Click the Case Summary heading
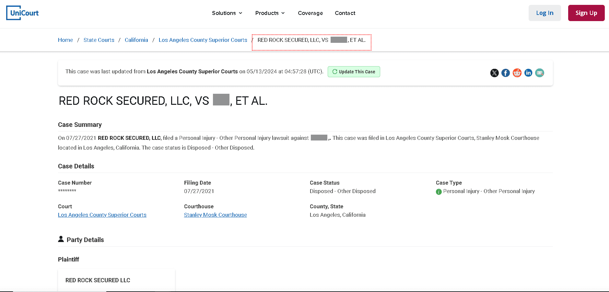 [80, 125]
